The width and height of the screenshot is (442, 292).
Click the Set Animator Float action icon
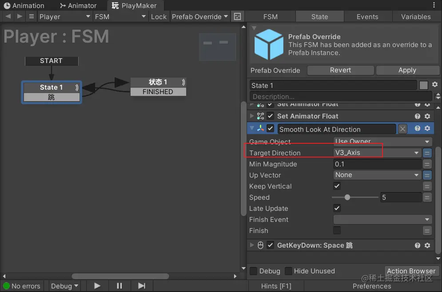coord(260,116)
